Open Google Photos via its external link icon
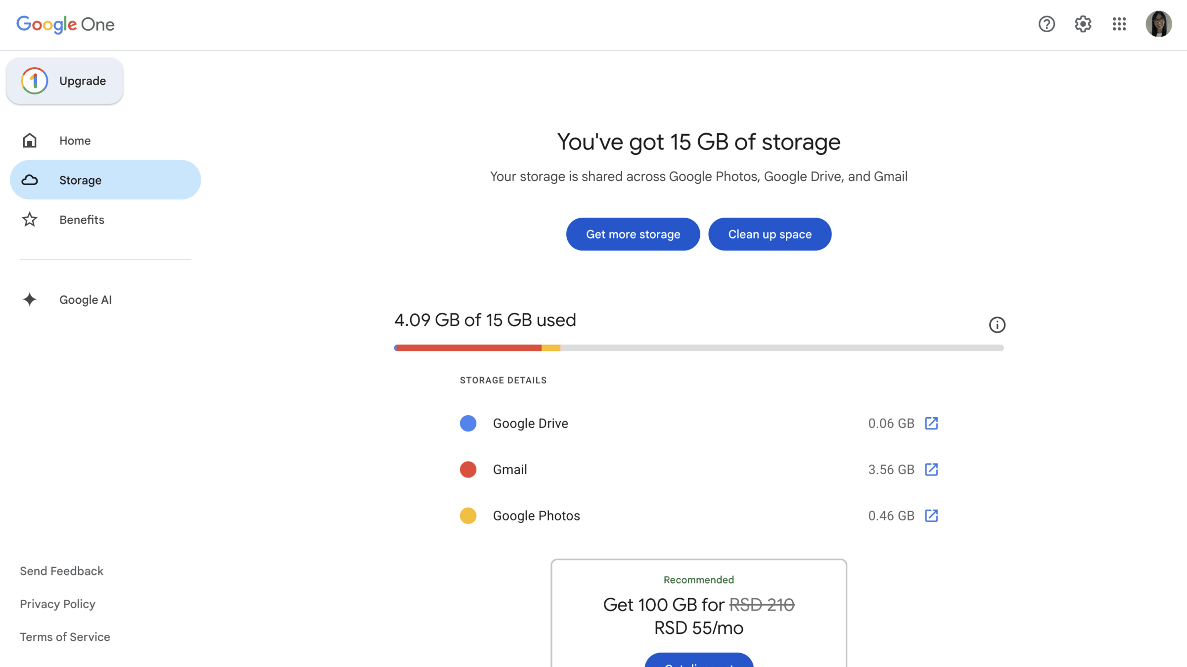This screenshot has height=667, width=1187. click(x=932, y=515)
